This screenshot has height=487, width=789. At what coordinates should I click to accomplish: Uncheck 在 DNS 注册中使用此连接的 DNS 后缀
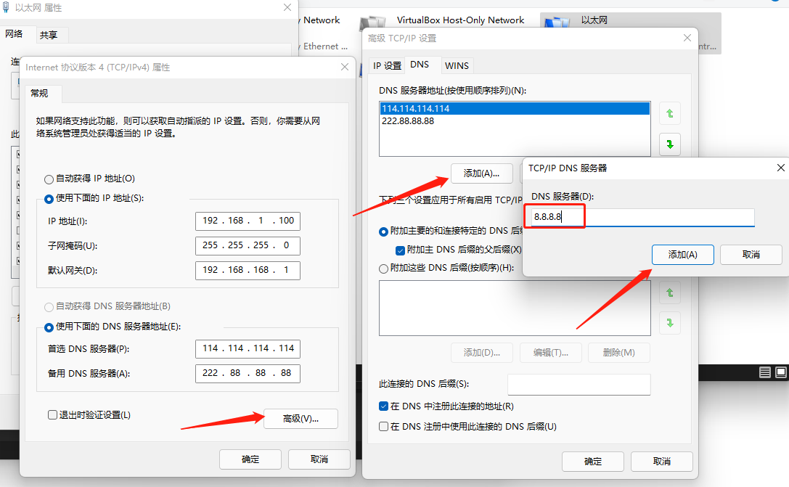click(x=383, y=426)
